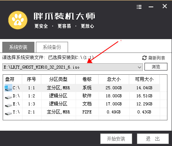172x146 pixels.
Task: Click the 更容易 slogan text
Action: pyautogui.click(x=64, y=26)
